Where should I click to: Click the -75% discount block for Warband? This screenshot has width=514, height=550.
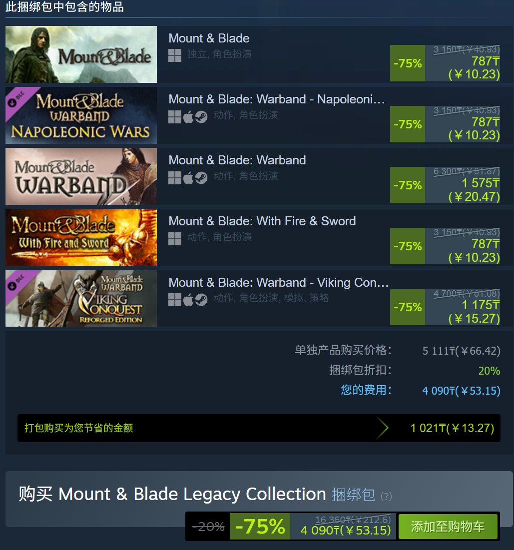(408, 185)
